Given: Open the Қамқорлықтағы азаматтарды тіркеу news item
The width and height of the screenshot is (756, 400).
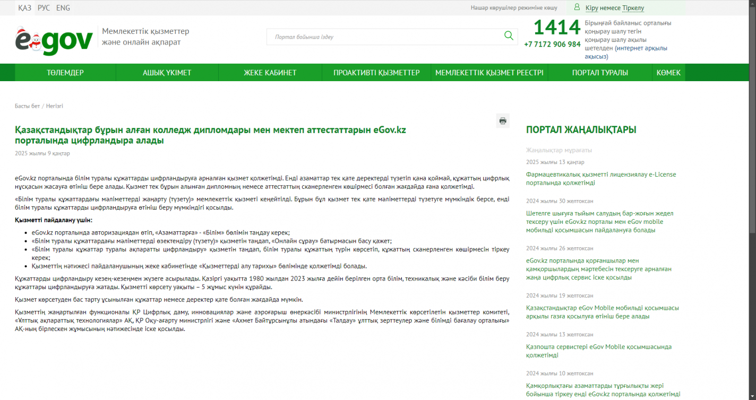Looking at the screenshot, I should click(603, 390).
